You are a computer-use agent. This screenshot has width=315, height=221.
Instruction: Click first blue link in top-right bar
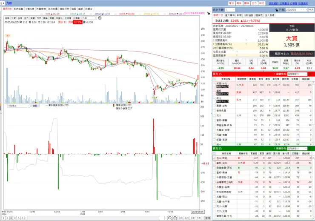(274, 3)
